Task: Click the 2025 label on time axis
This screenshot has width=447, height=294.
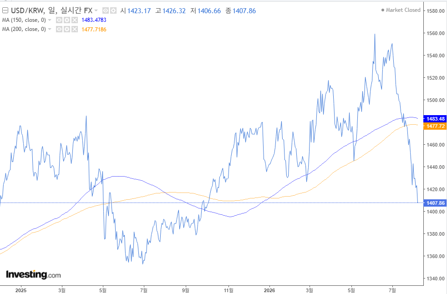Action: [21, 290]
